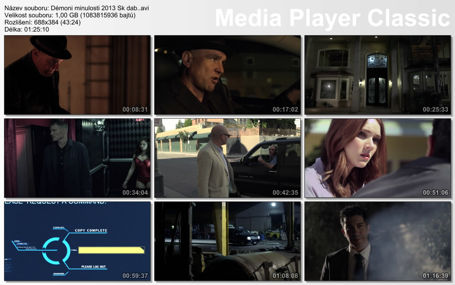This screenshot has height=285, width=455.
Task: Select the thumbnail with woman in red corset
Action: [x=77, y=158]
